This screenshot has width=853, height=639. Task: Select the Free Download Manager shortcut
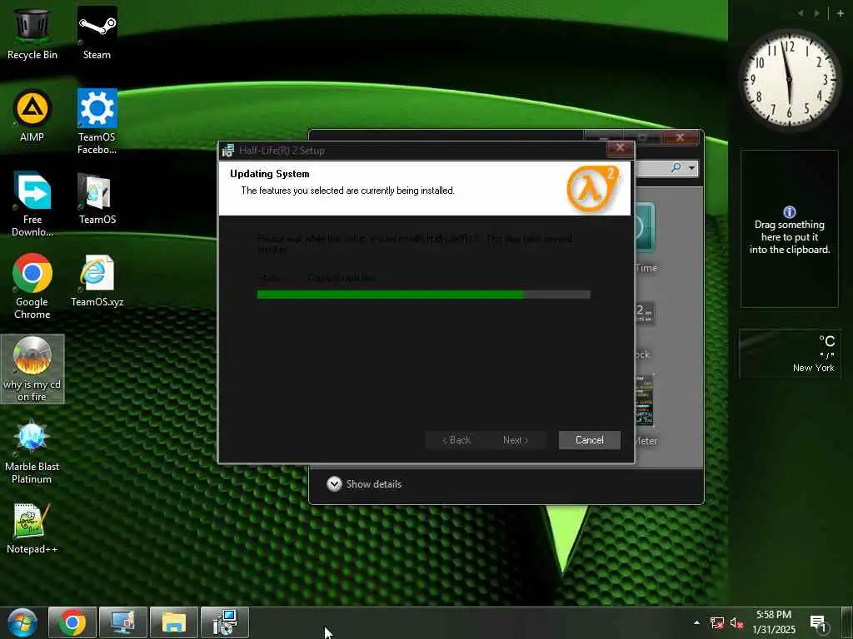click(x=32, y=203)
